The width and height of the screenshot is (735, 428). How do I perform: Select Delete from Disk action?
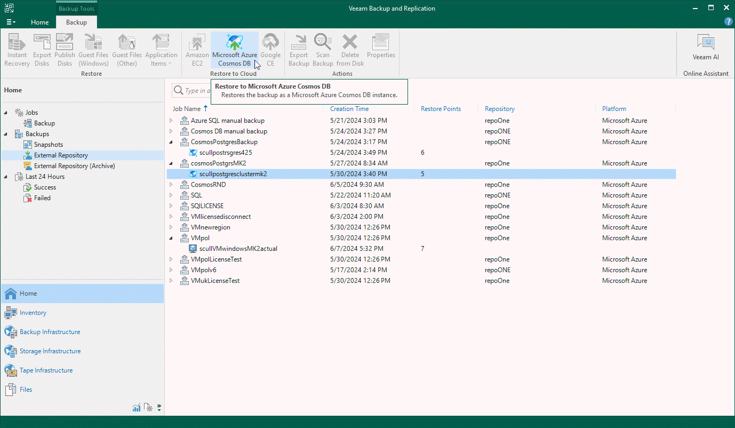pyautogui.click(x=350, y=50)
